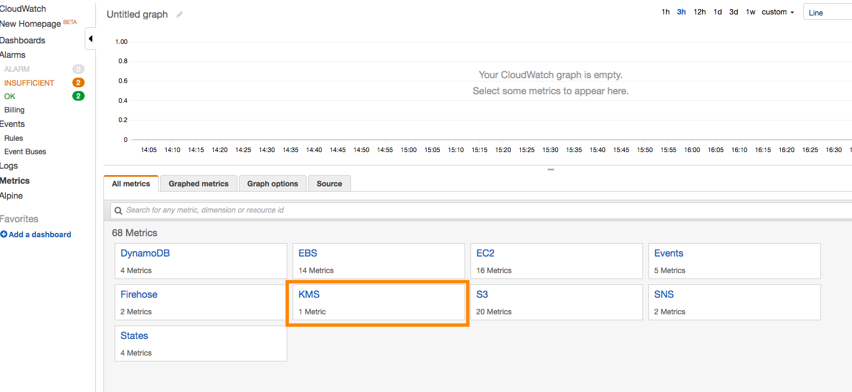The width and height of the screenshot is (852, 392).
Task: Open Alpine in the sidebar
Action: pyautogui.click(x=11, y=195)
